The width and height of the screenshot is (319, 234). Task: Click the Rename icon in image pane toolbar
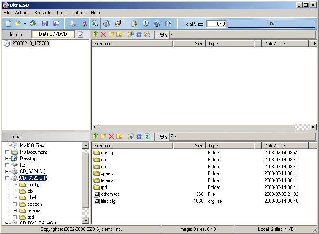[119, 35]
